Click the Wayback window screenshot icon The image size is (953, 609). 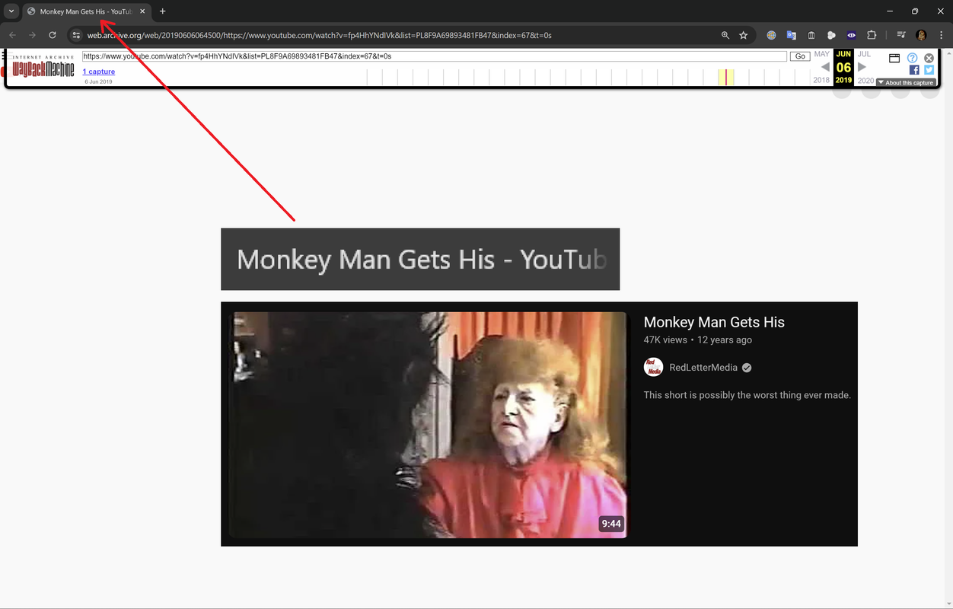pyautogui.click(x=894, y=58)
